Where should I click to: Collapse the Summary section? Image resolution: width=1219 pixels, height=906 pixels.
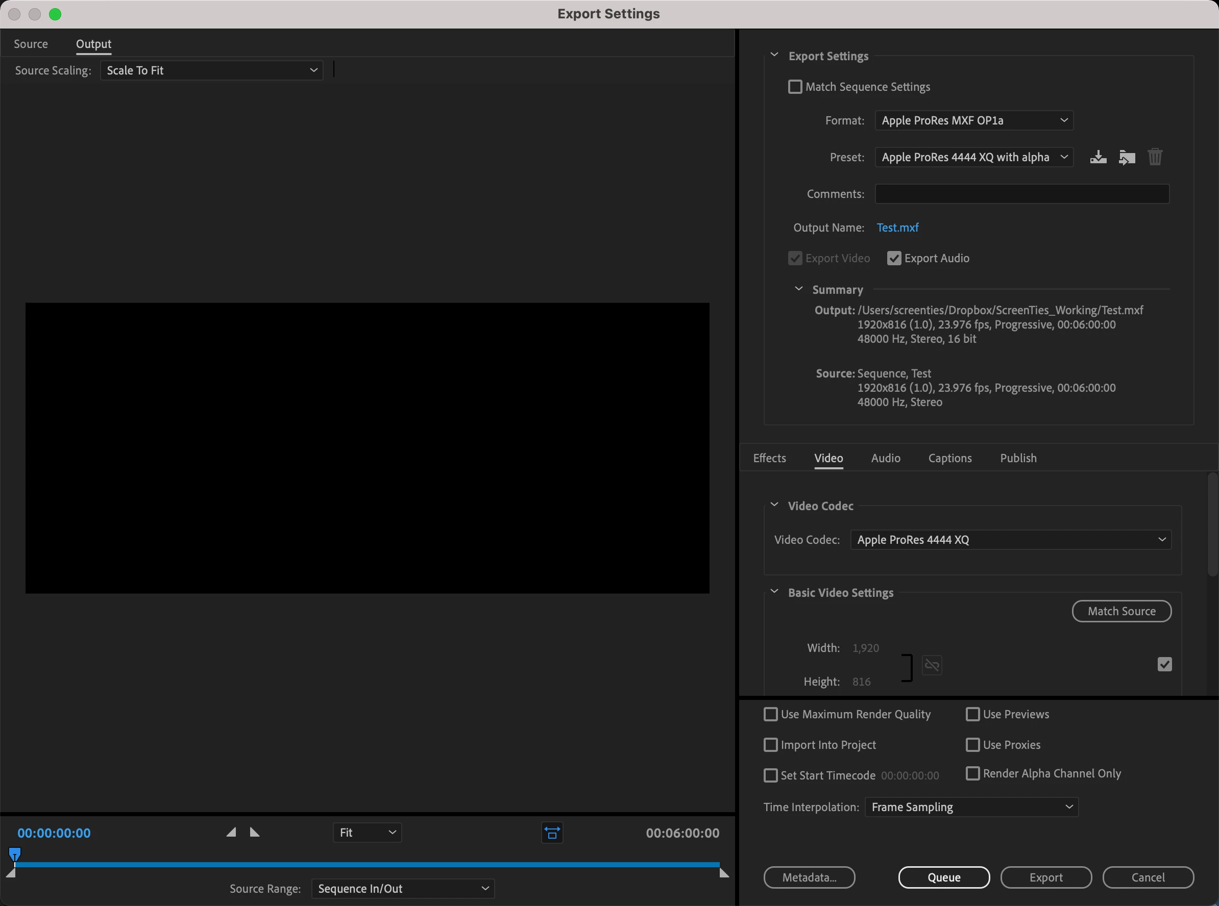pos(798,289)
